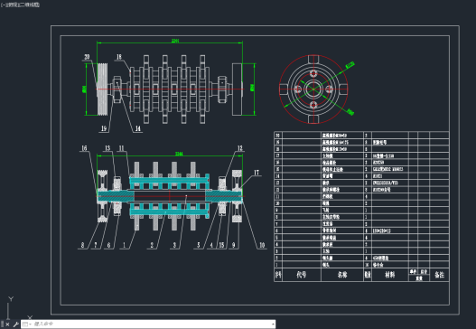Grab the command line grip handle

click(x=3, y=324)
